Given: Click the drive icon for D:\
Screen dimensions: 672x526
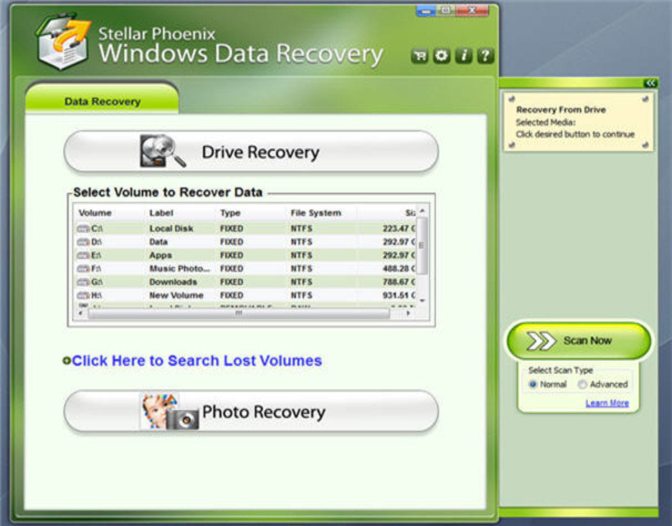Looking at the screenshot, I should coord(83,242).
